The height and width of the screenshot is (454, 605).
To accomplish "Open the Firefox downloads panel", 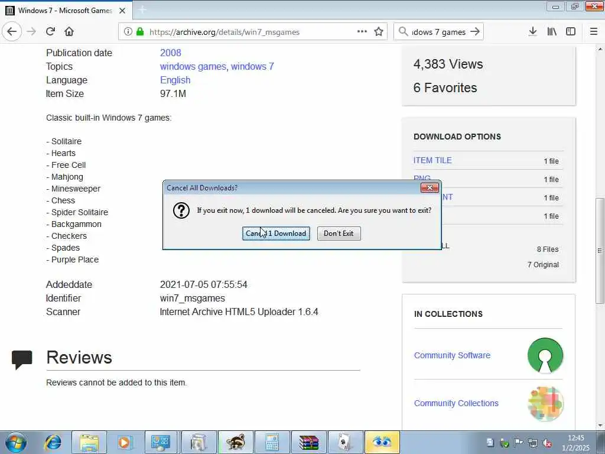I will click(x=533, y=32).
